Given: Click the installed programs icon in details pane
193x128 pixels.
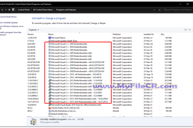Looking at the screenshot, I should (34, 122).
